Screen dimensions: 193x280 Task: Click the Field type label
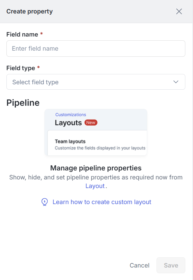pyautogui.click(x=21, y=68)
